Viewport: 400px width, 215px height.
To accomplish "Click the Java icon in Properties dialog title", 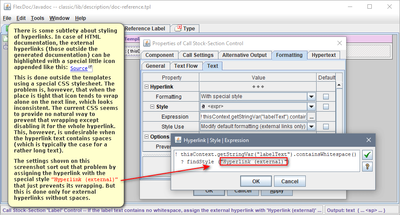I will click(146, 43).
